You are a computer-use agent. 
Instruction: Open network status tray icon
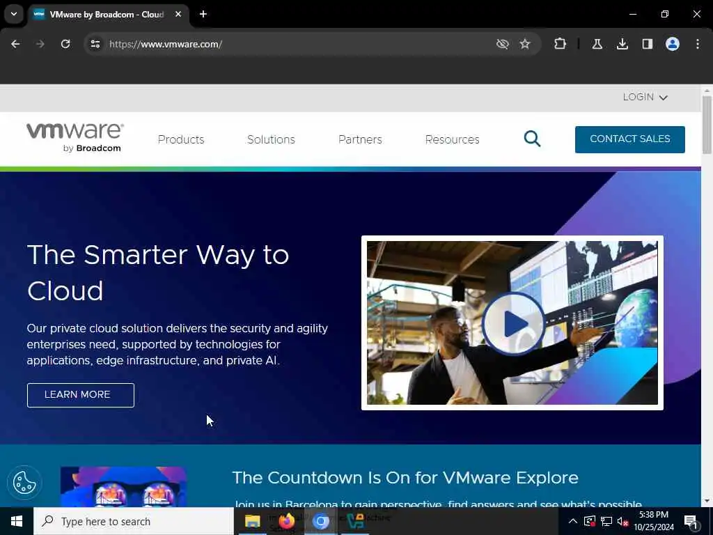(x=606, y=521)
